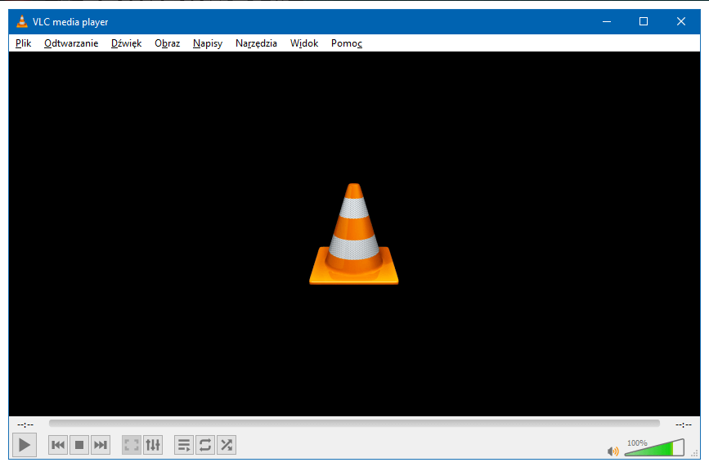709x467 pixels.
Task: Open the Narzędzia menu
Action: tap(256, 43)
